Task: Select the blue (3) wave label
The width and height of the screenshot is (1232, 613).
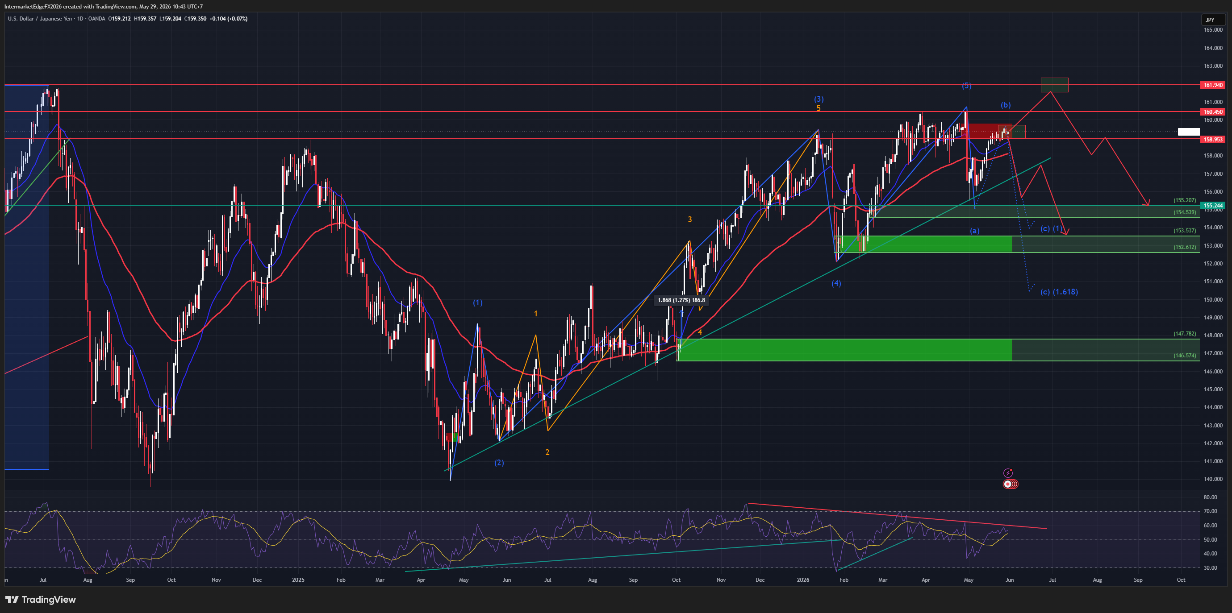Action: [x=819, y=99]
